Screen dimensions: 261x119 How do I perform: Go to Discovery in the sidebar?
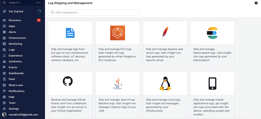(x=15, y=20)
